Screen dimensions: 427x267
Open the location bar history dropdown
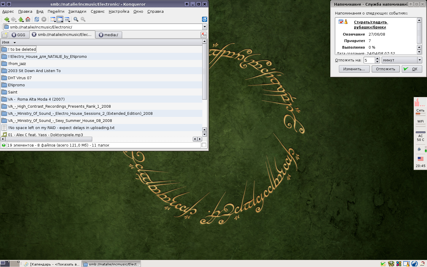(x=205, y=27)
